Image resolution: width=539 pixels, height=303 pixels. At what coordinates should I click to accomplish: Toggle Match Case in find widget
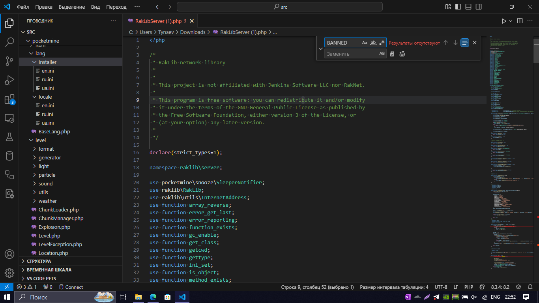click(365, 43)
